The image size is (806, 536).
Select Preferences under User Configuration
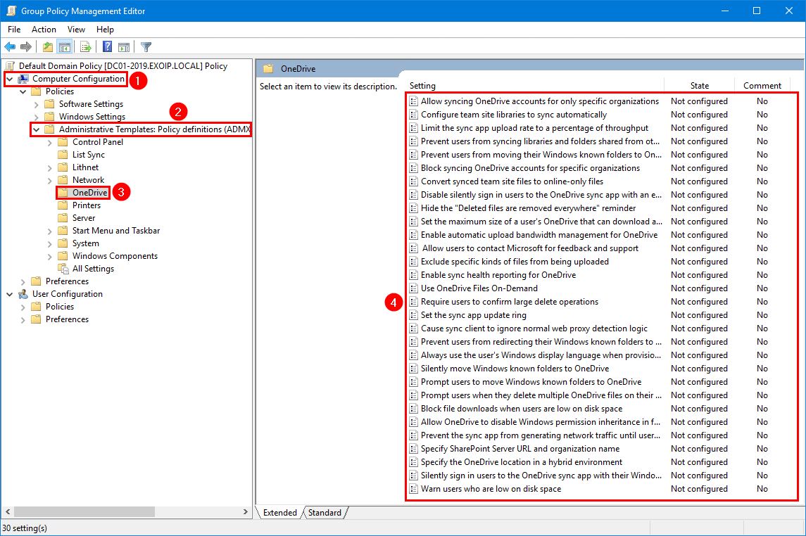point(67,319)
